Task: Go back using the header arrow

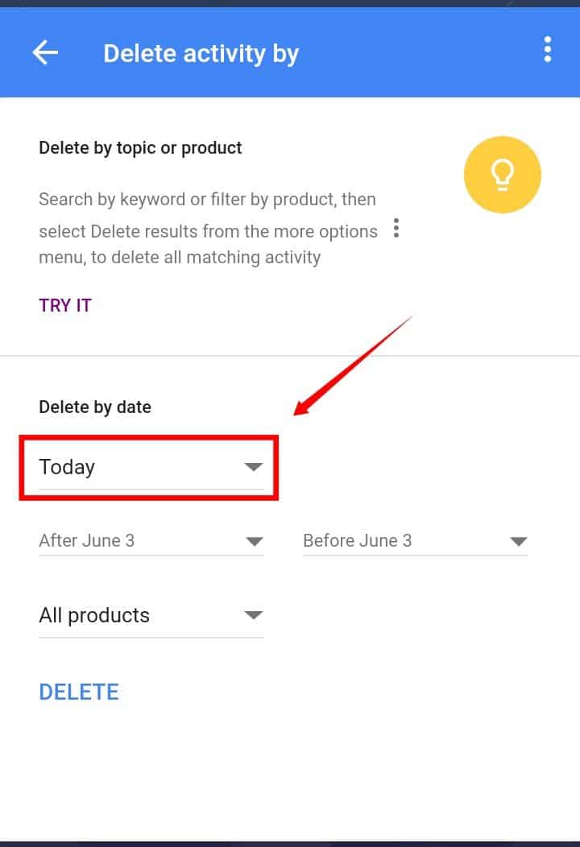Action: pos(45,53)
